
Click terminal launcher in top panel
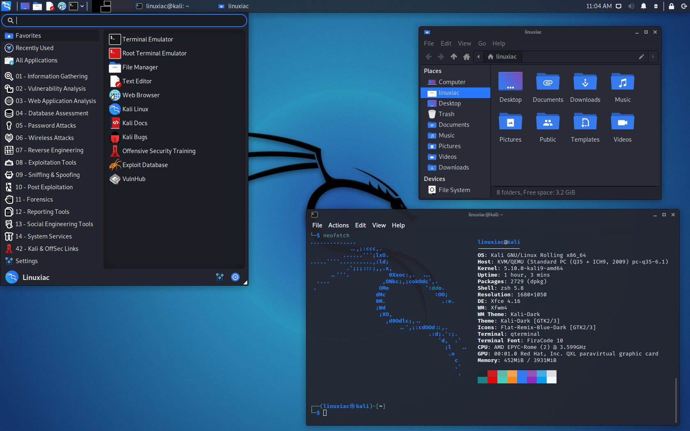point(74,6)
